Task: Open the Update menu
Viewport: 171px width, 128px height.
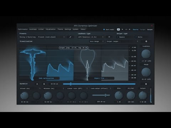Action: tap(76, 29)
